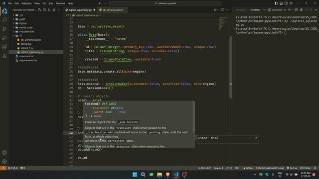Kill the terminal with trash icon
Screen dimensions: 319x179
point(302,10)
